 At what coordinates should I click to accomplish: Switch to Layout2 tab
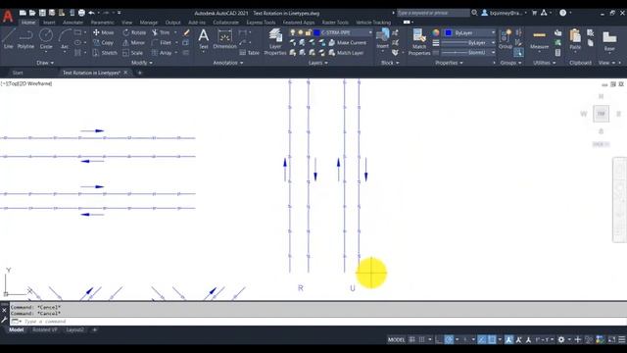pyautogui.click(x=74, y=329)
